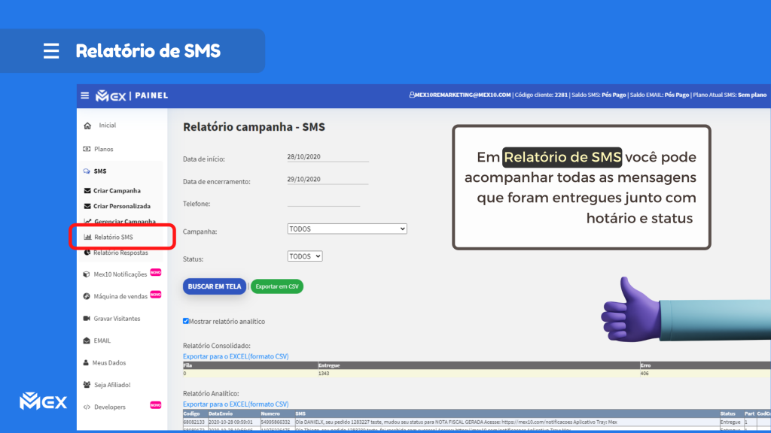Select Criar Personalizada menu item
Viewport: 771px width, 433px height.
click(x=122, y=206)
